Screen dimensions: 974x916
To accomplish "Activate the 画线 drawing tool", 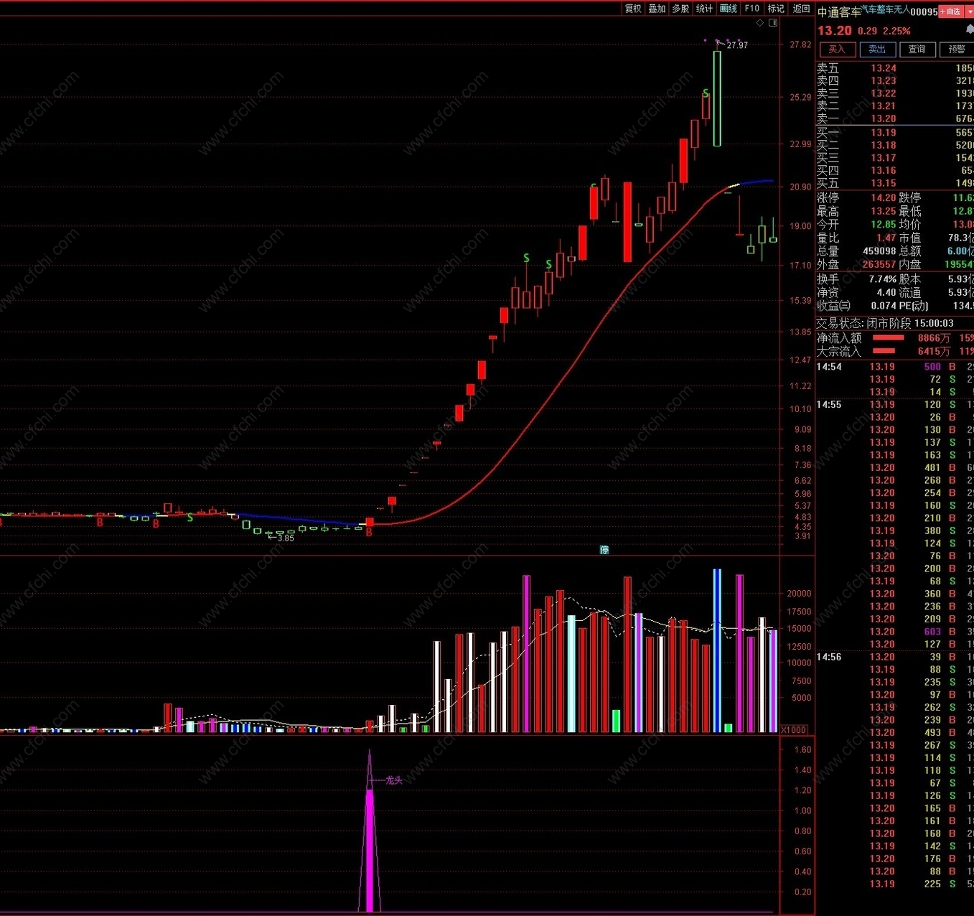I will [x=728, y=9].
